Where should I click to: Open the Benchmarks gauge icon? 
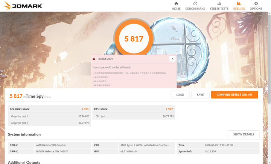tap(195, 3)
